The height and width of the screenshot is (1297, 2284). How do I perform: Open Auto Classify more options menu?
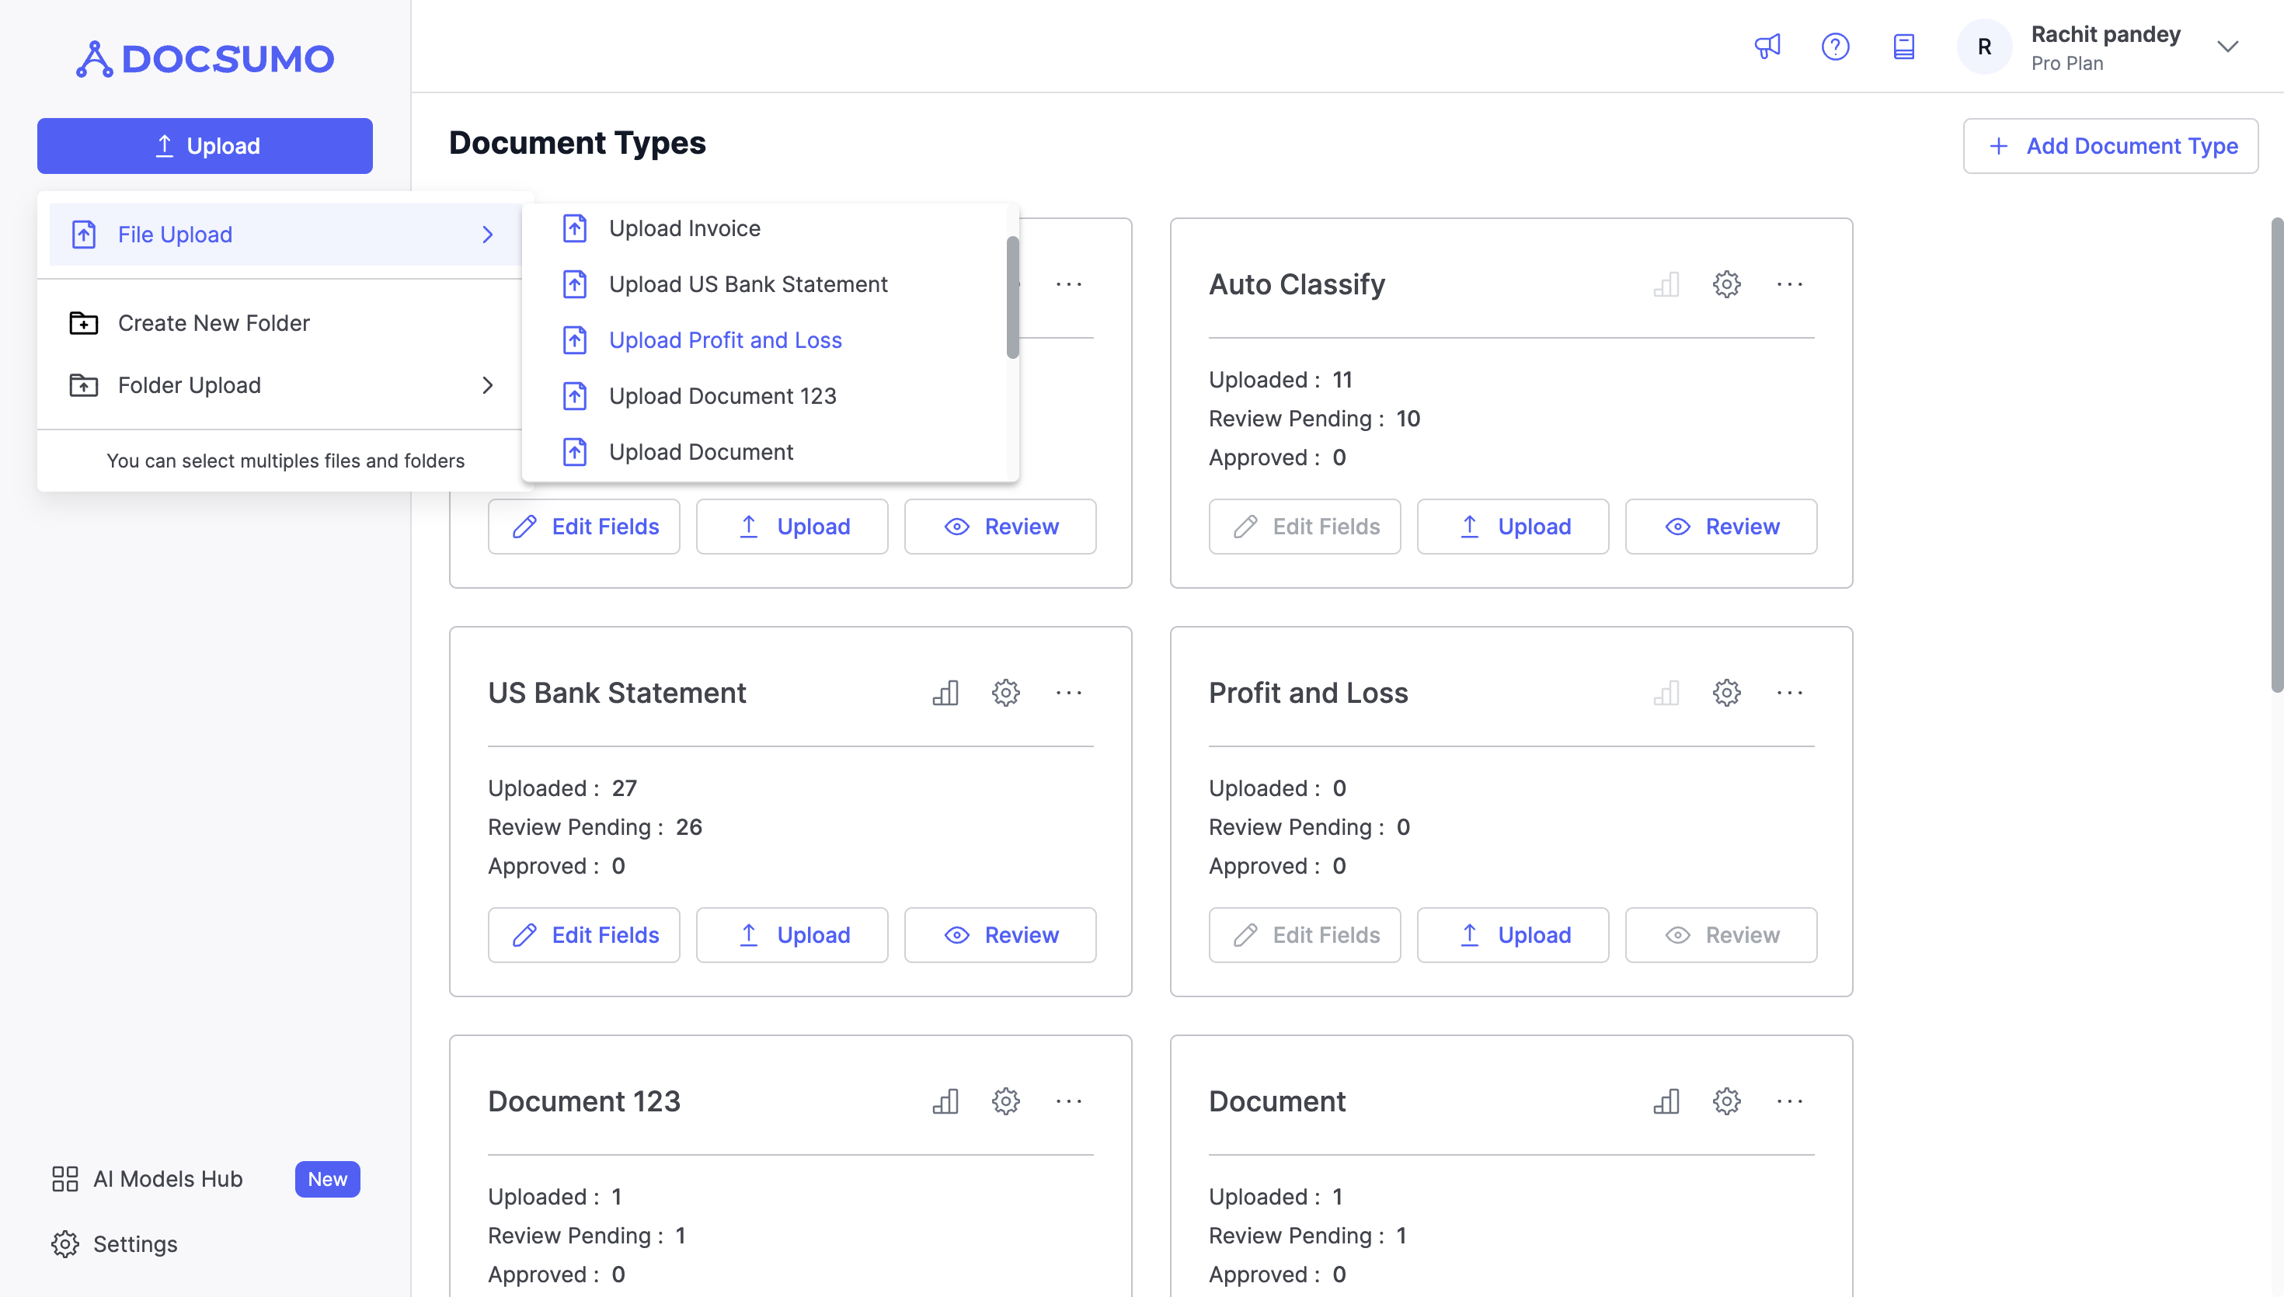1790,284
